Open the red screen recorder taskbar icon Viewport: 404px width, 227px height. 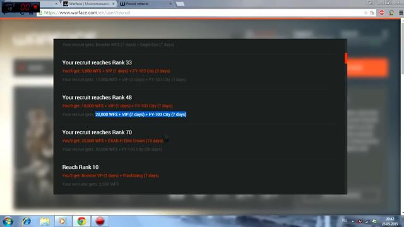(100, 221)
